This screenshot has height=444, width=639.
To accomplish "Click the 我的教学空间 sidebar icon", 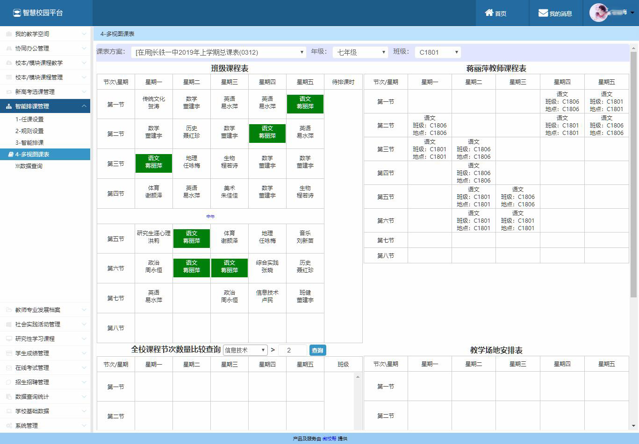I will tap(9, 34).
